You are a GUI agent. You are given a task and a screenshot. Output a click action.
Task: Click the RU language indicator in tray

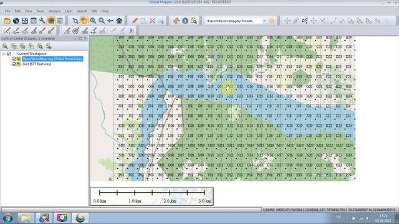(339, 217)
